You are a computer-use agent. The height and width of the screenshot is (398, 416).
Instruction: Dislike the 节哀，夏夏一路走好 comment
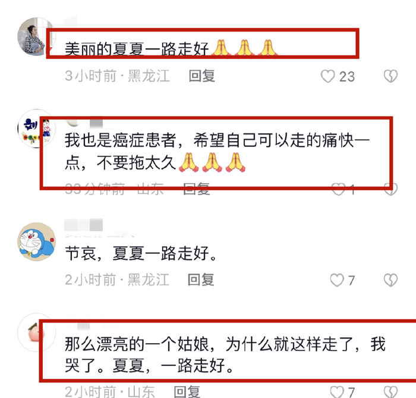point(390,280)
